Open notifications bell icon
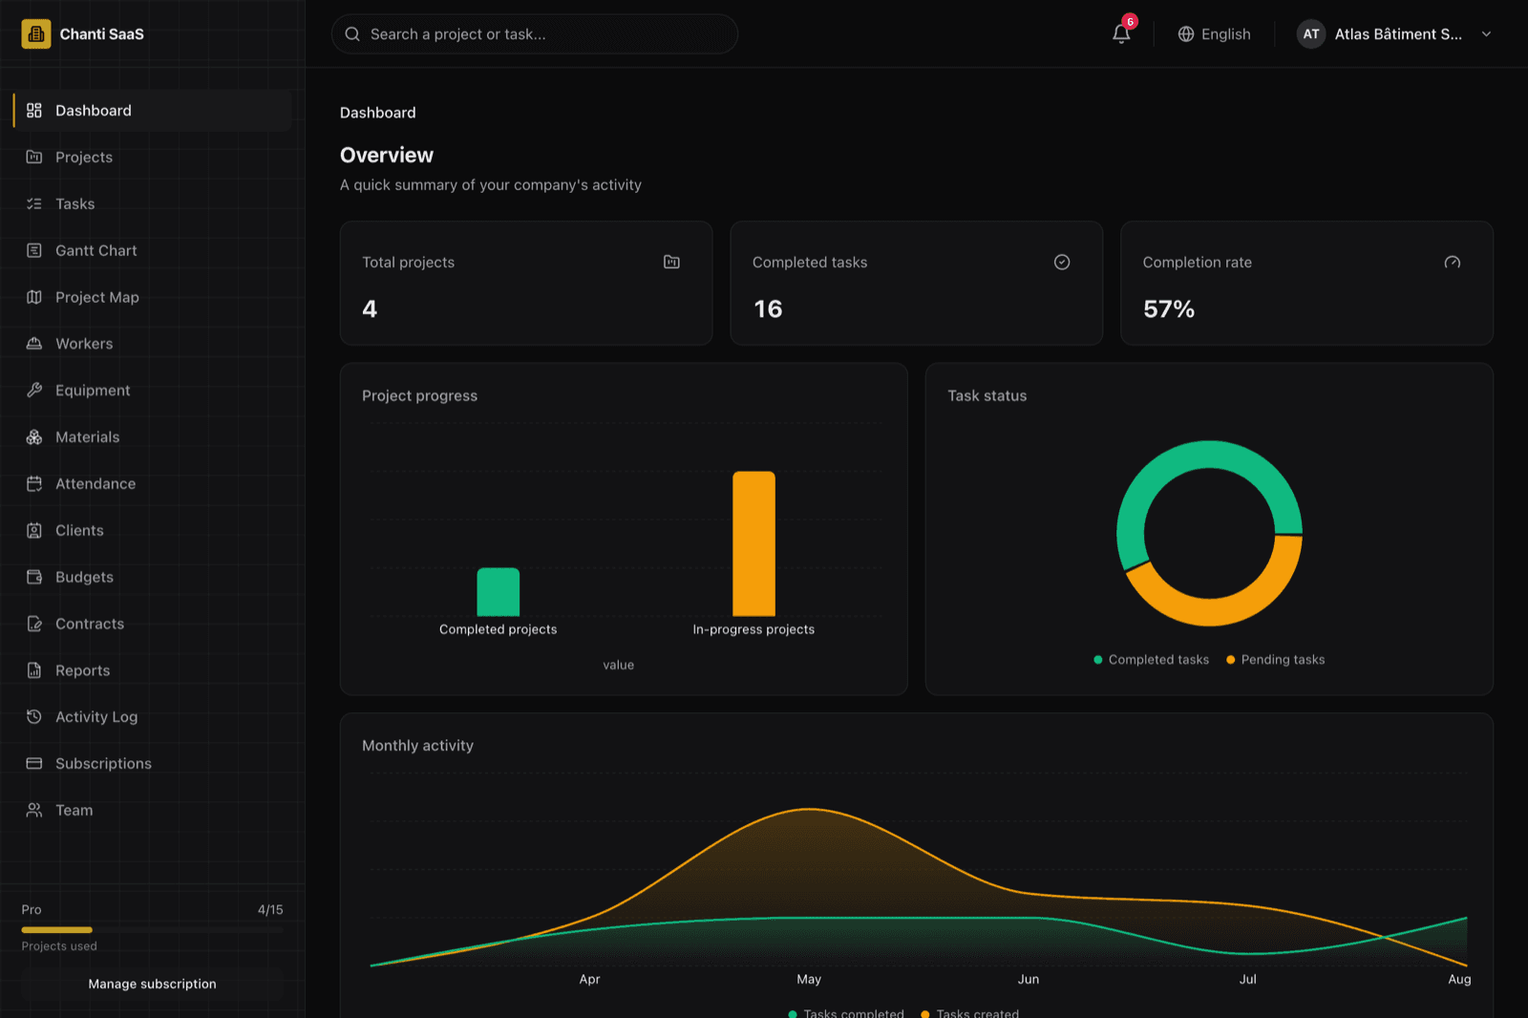This screenshot has width=1528, height=1018. (1121, 34)
